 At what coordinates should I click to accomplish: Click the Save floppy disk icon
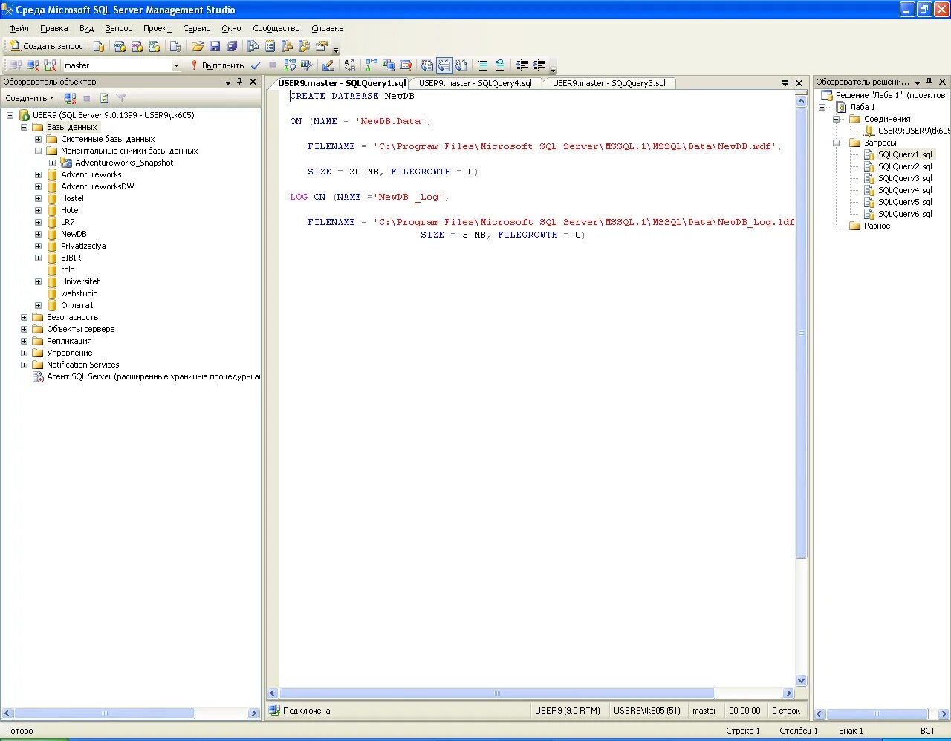click(x=215, y=46)
